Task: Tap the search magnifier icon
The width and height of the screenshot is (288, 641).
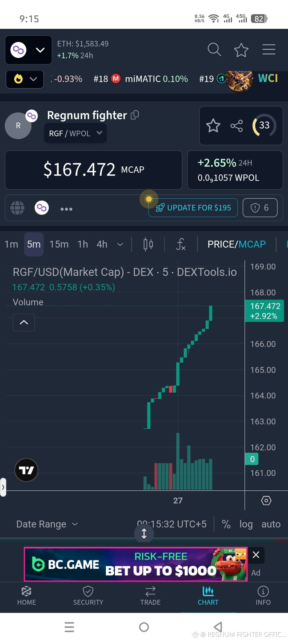Action: tap(214, 49)
